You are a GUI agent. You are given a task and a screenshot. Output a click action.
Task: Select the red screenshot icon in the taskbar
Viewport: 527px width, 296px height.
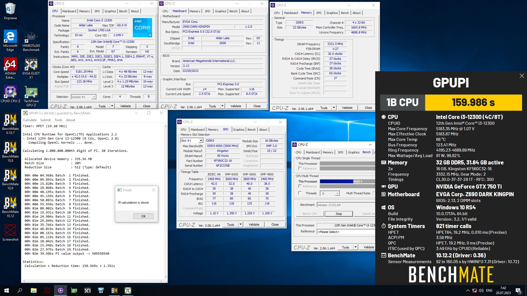click(x=47, y=291)
